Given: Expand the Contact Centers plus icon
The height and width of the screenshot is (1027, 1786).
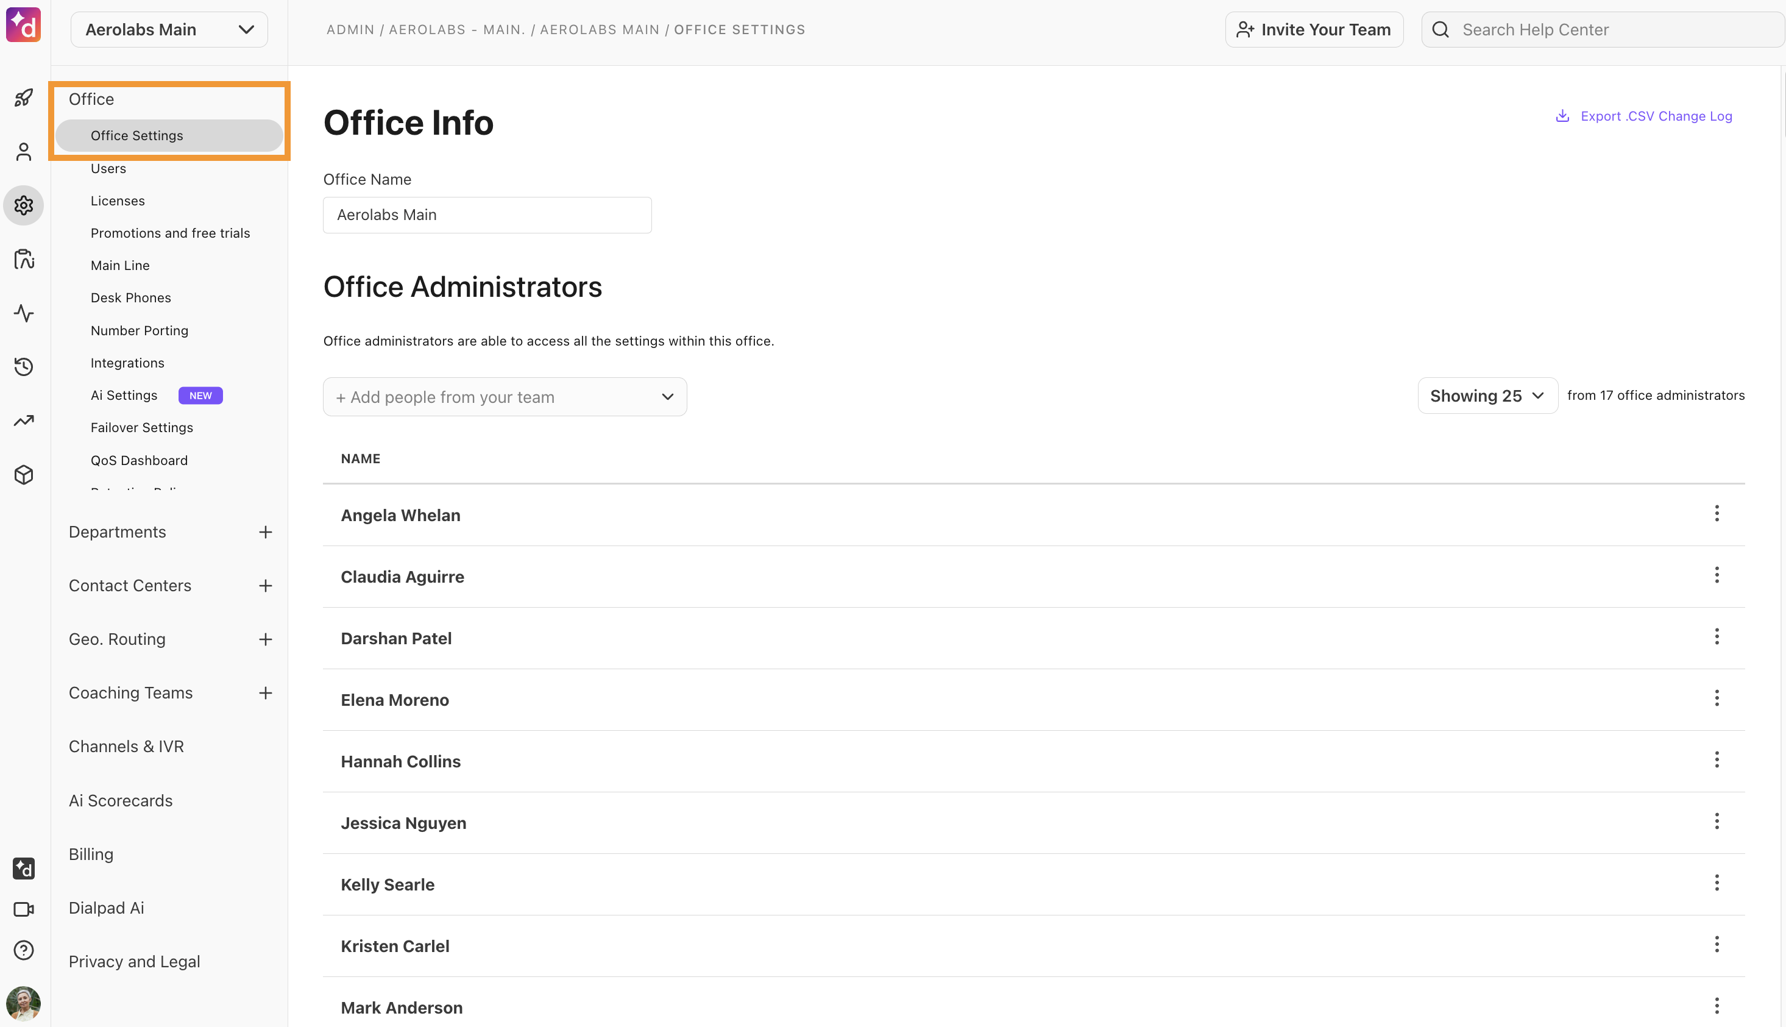Looking at the screenshot, I should pyautogui.click(x=265, y=586).
